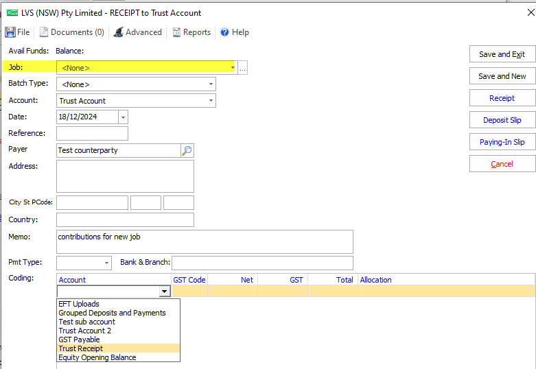Click the Save and Exit button

pos(502,54)
